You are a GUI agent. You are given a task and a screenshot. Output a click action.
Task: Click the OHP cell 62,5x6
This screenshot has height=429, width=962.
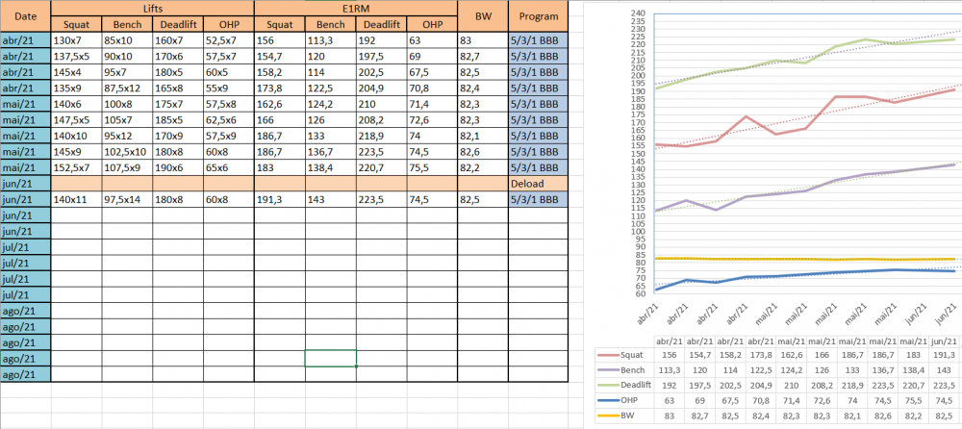(229, 119)
